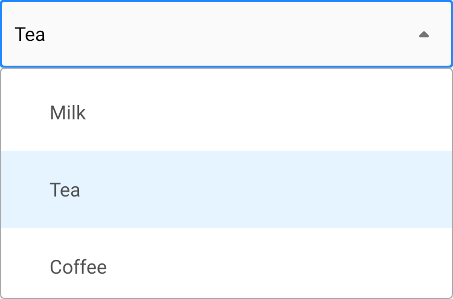Click the collapse arrow icon in select box
This screenshot has height=299, width=453.
coord(424,34)
